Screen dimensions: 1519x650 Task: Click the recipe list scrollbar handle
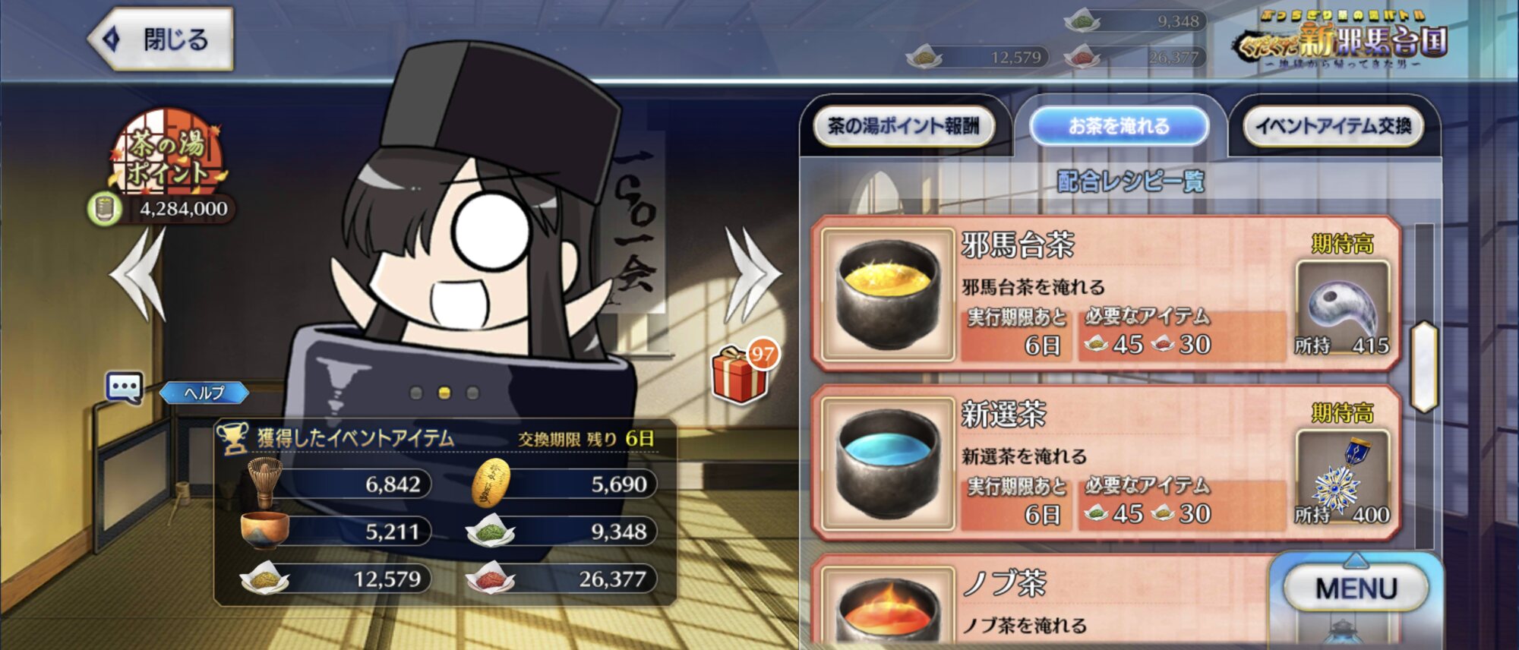click(1424, 368)
